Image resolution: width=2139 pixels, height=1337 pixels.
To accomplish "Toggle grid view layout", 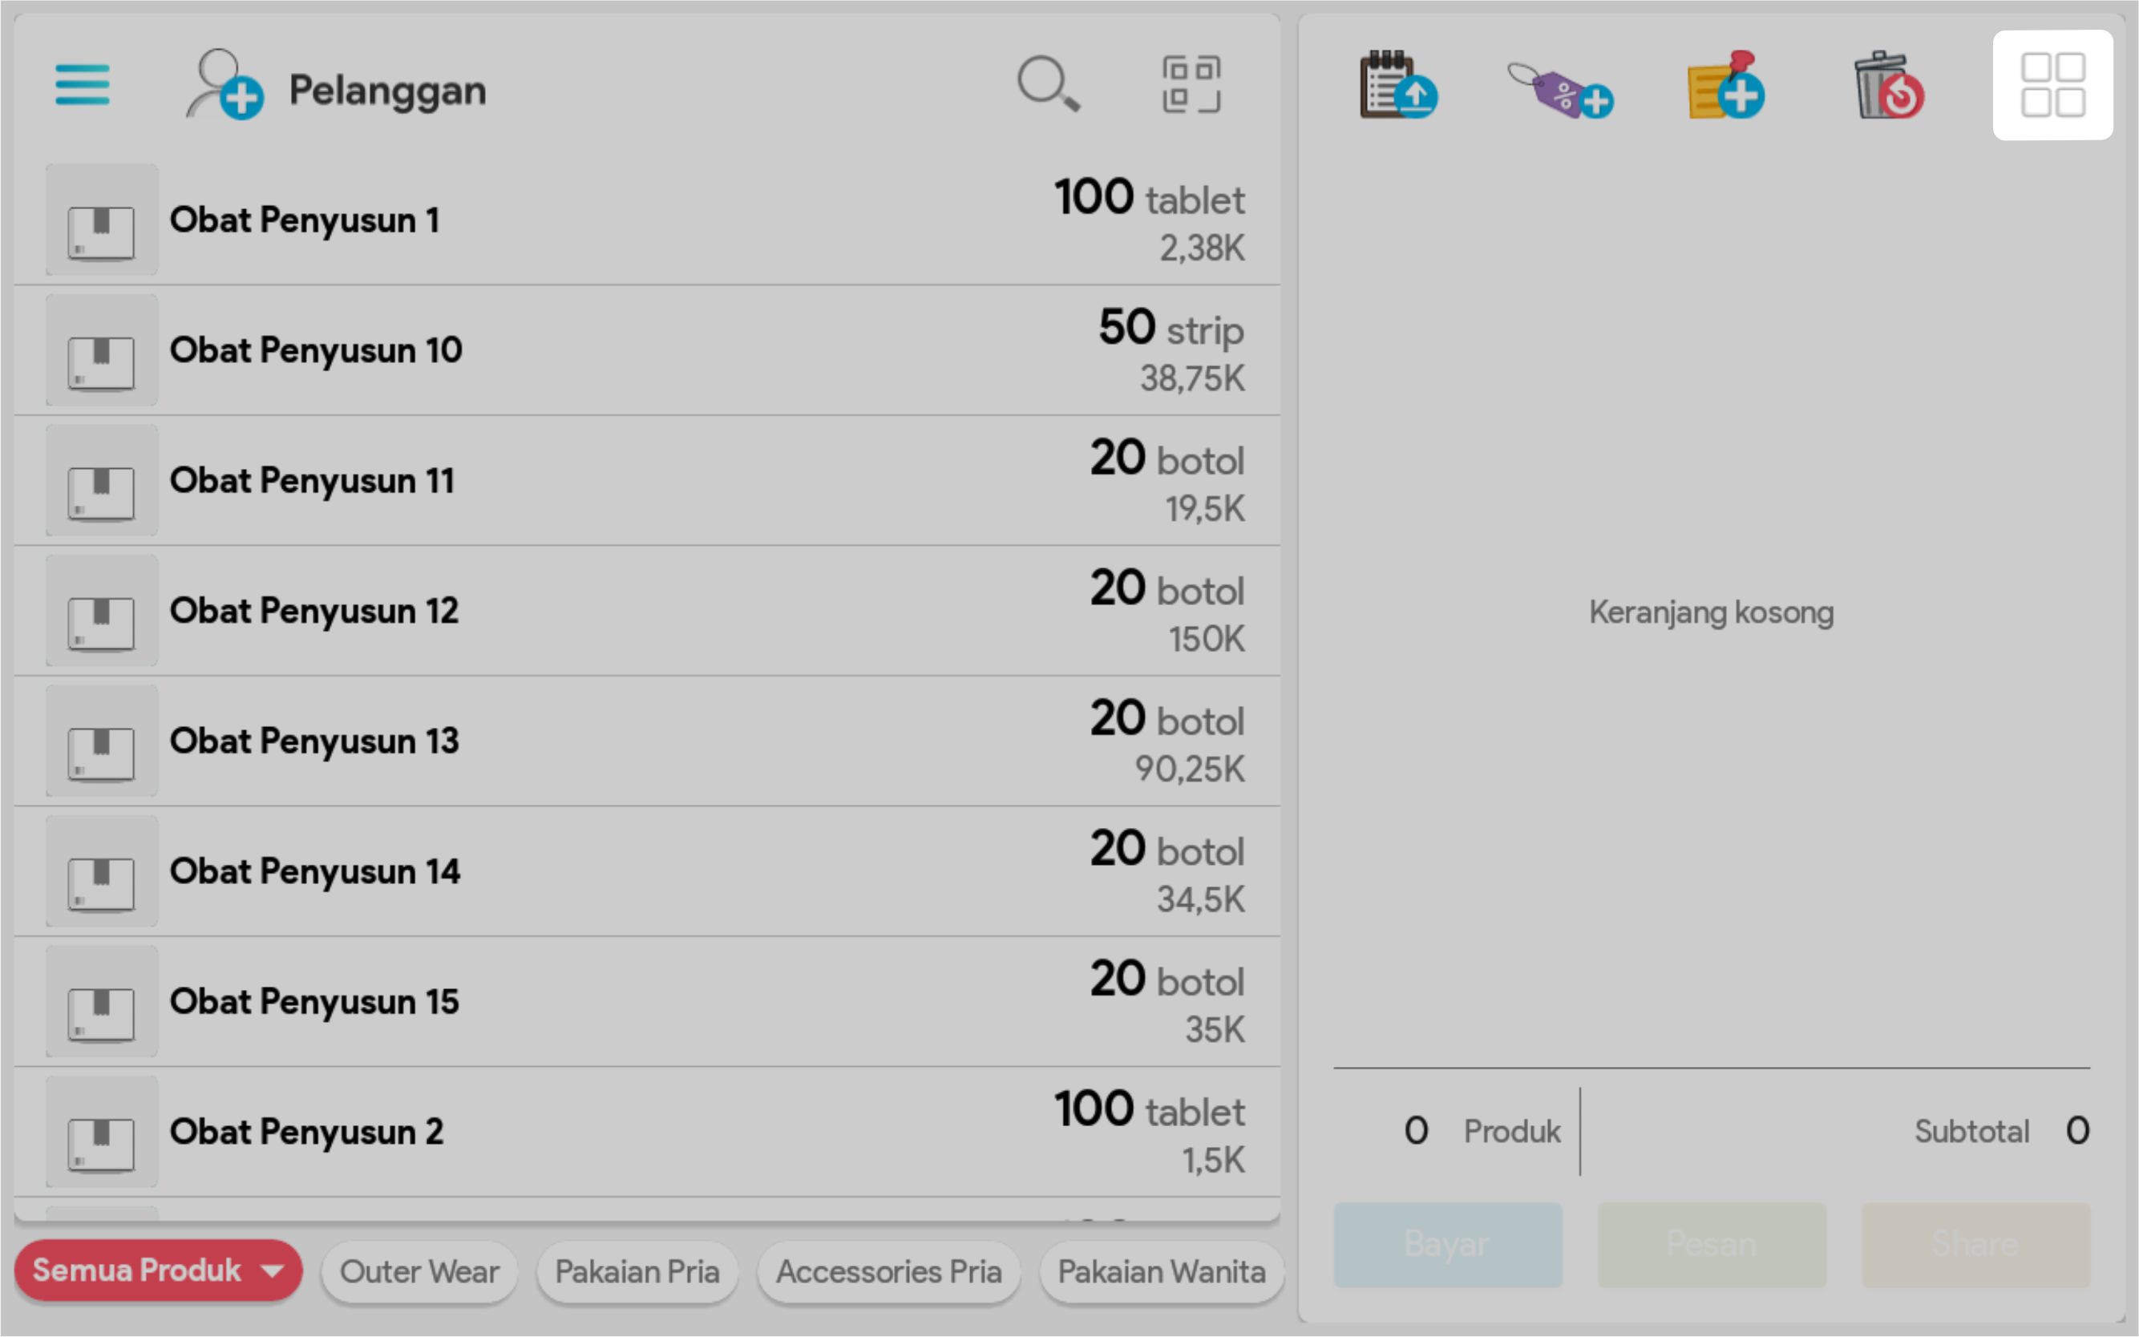I will click(x=2052, y=86).
